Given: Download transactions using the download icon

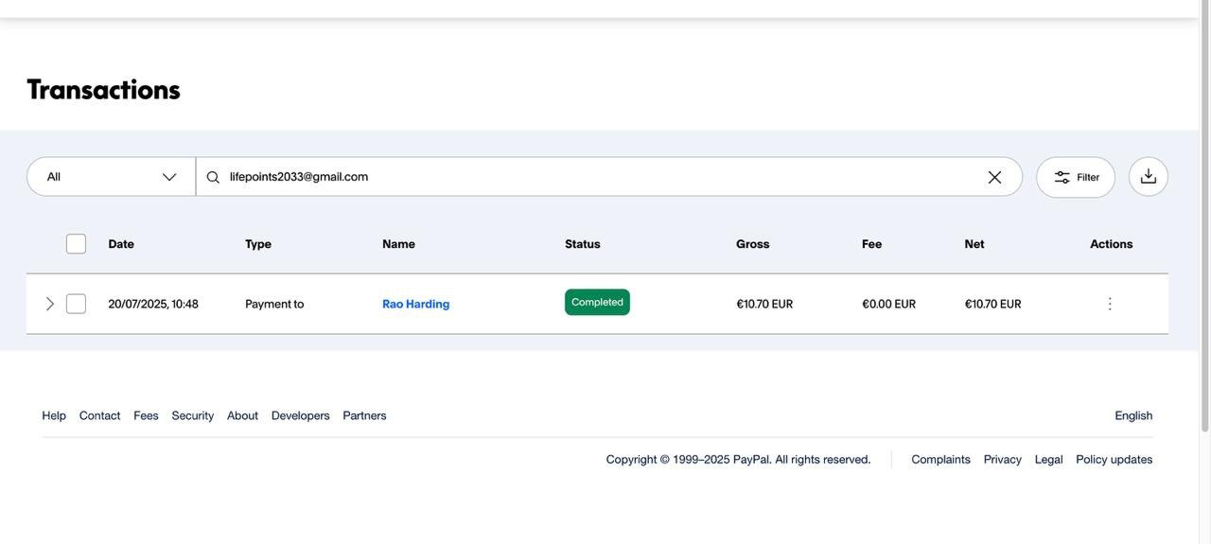Looking at the screenshot, I should pyautogui.click(x=1148, y=177).
